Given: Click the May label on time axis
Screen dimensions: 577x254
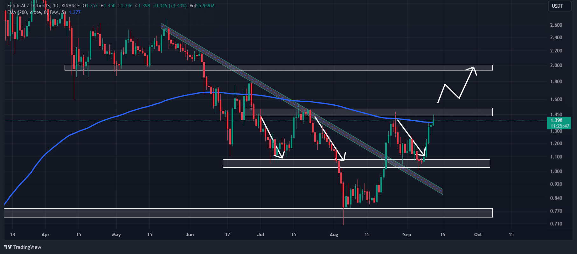Looking at the screenshot, I should pos(116,235).
